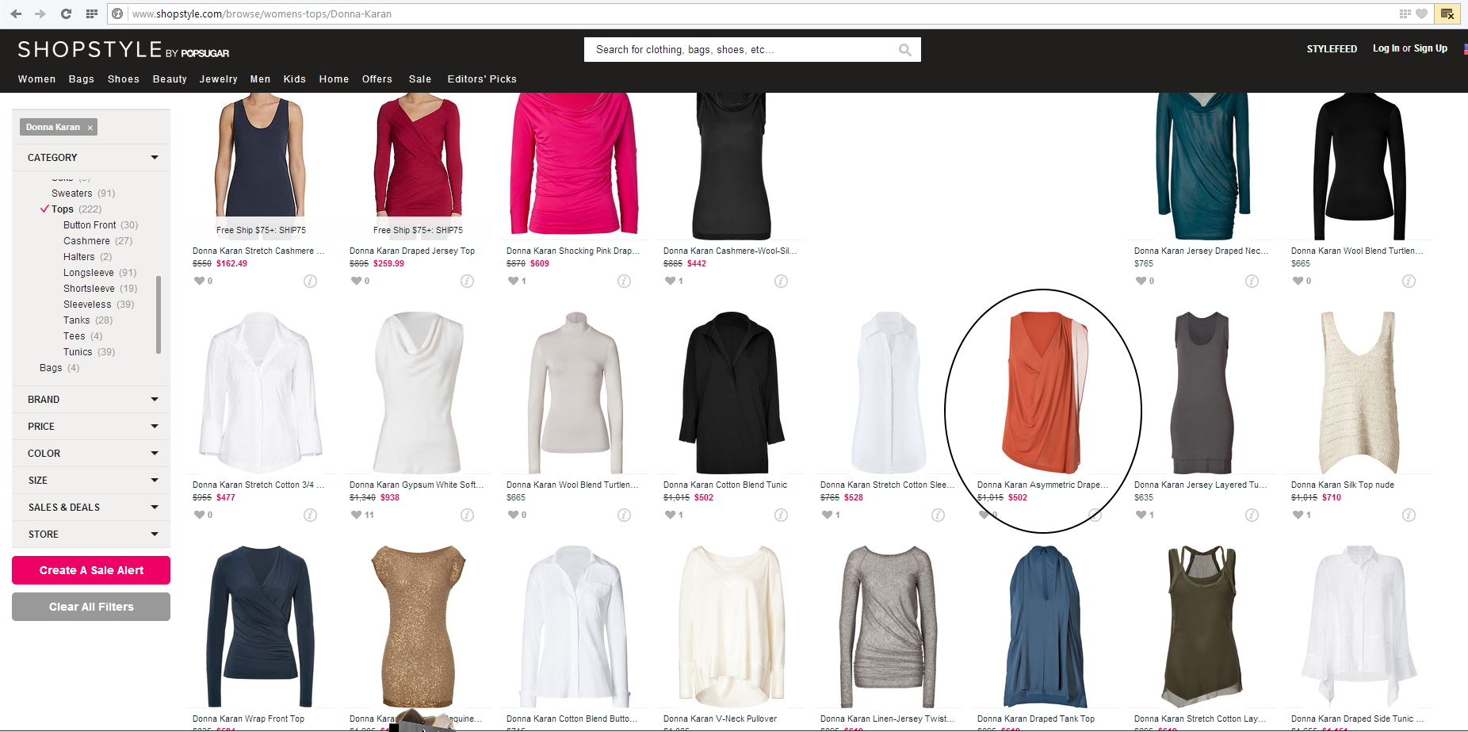Open info icon for Stretch Cotton 3/4 shirt

point(310,515)
